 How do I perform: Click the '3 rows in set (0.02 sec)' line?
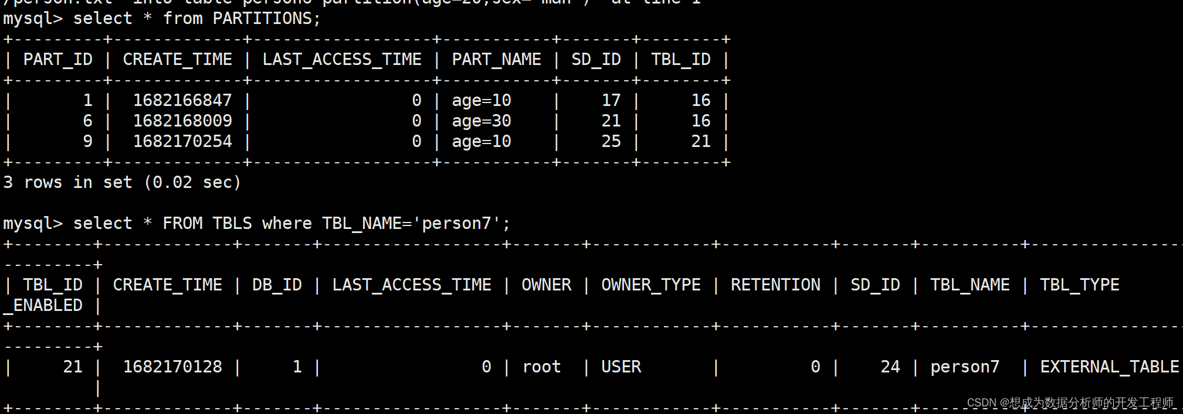pos(122,183)
